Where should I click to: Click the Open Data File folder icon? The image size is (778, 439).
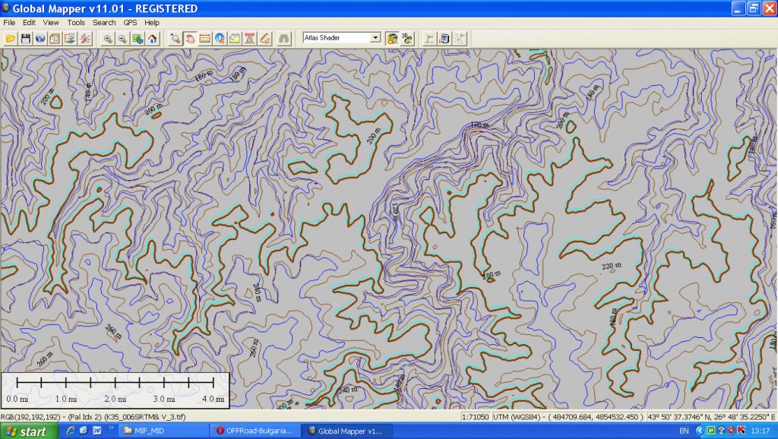point(11,38)
